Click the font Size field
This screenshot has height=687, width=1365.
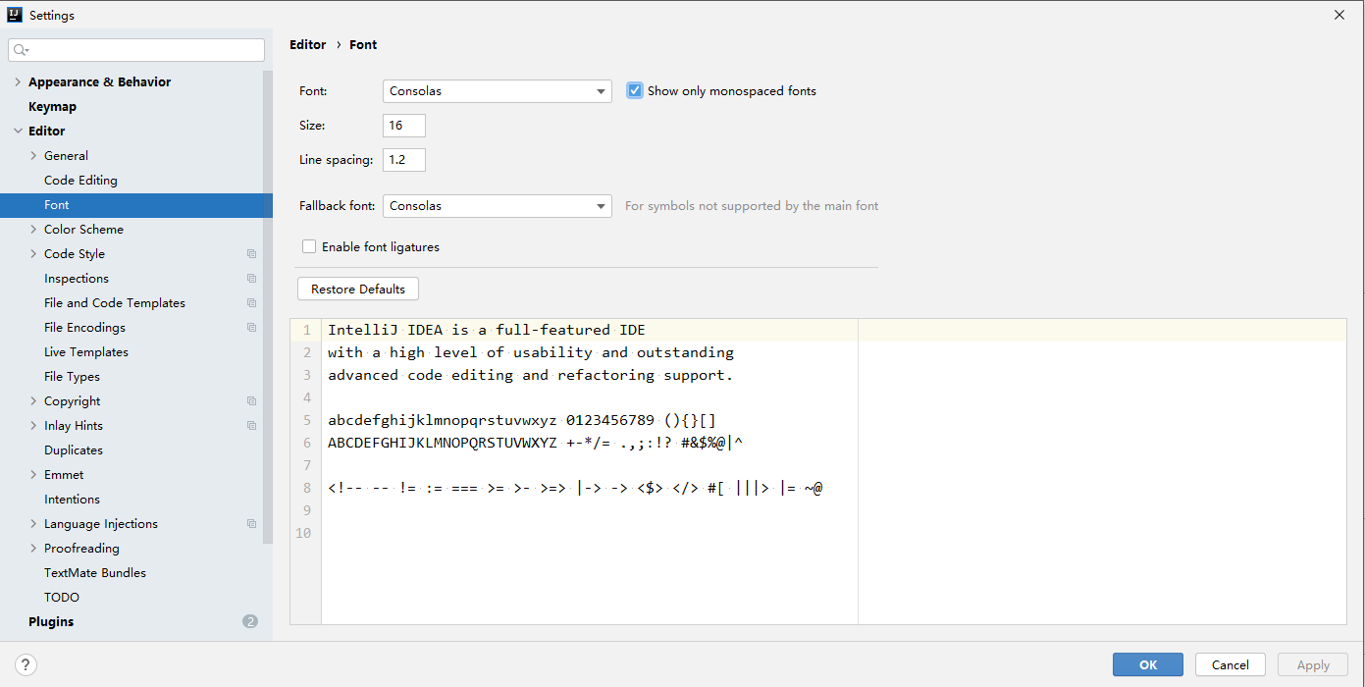point(404,126)
